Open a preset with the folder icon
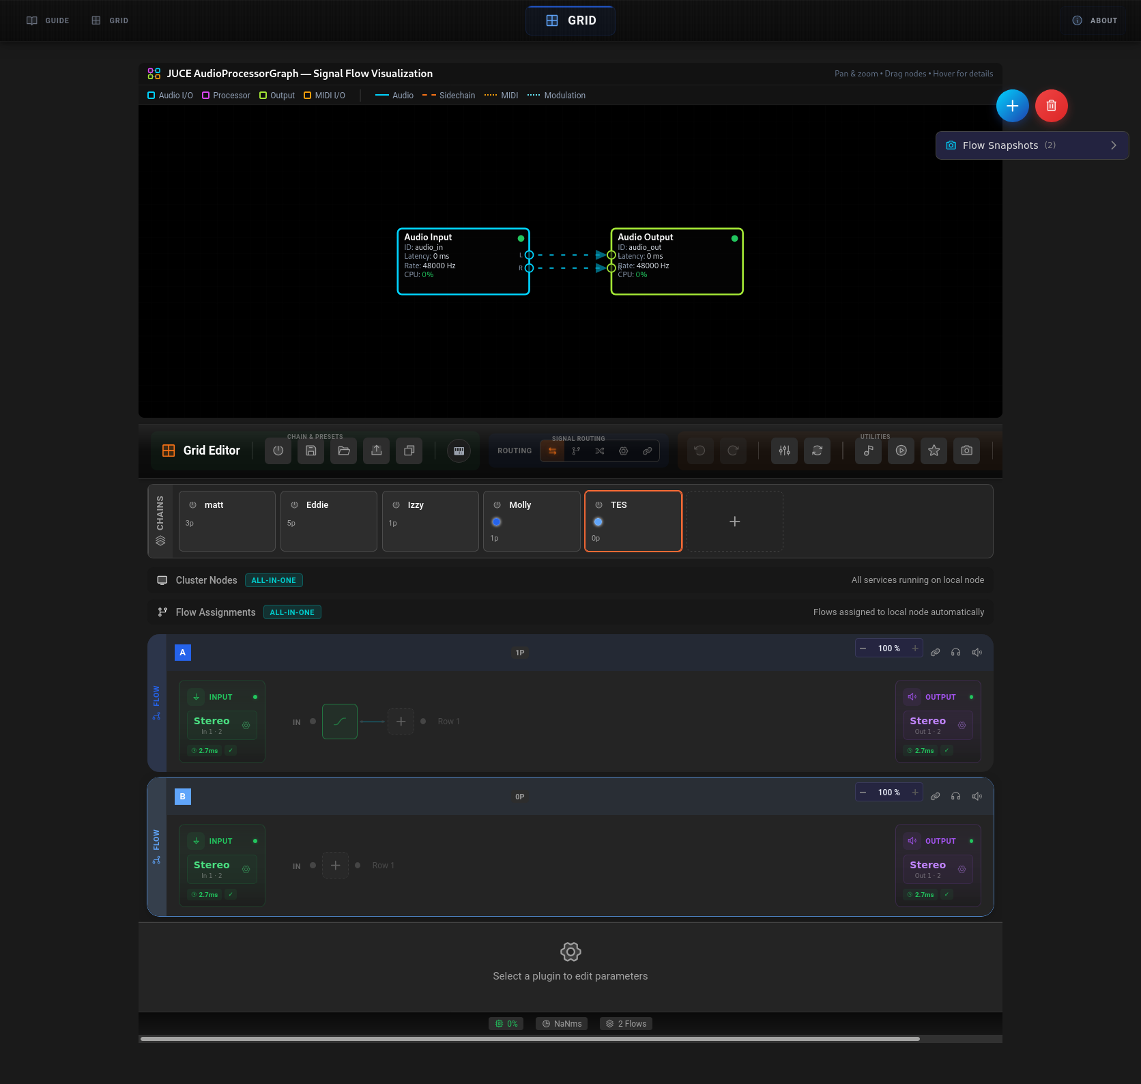Image resolution: width=1141 pixels, height=1084 pixels. point(344,451)
